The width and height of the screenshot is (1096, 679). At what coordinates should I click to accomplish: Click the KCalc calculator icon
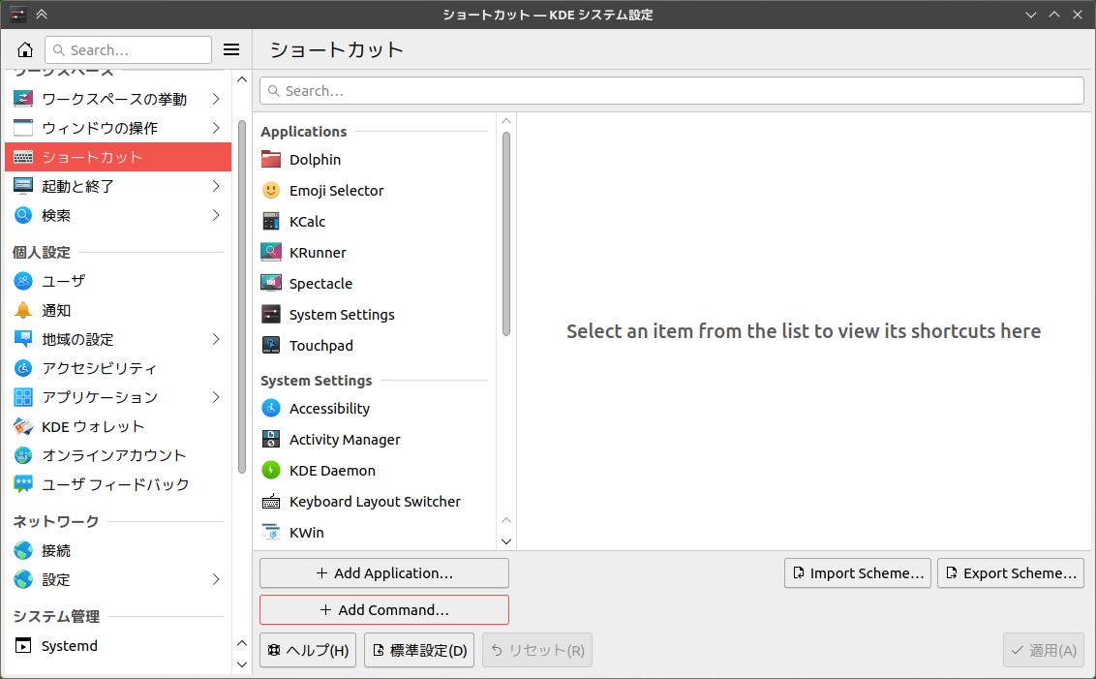pos(271,222)
